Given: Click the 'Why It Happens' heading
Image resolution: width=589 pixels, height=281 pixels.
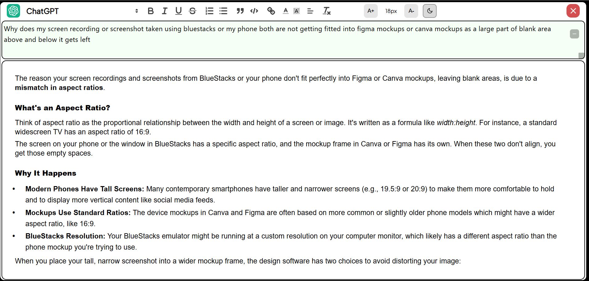Looking at the screenshot, I should point(46,173).
